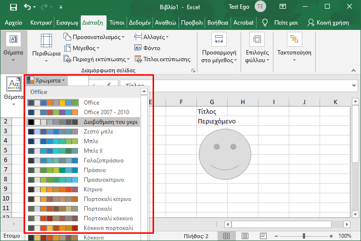Switch to the Εισαγωγή tab
The width and height of the screenshot is (361, 241).
click(67, 23)
